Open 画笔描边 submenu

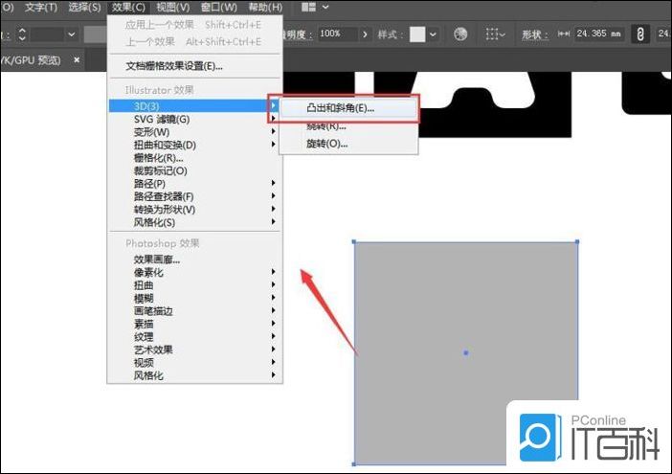[194, 310]
